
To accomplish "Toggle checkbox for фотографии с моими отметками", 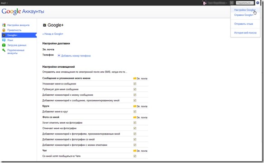I will click(x=135, y=145).
